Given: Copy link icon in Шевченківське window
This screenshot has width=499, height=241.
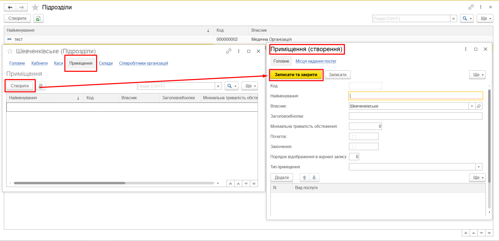Looking at the screenshot, I should 229,51.
